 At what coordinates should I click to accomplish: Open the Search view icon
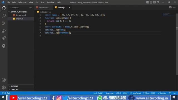(x=4, y=16)
